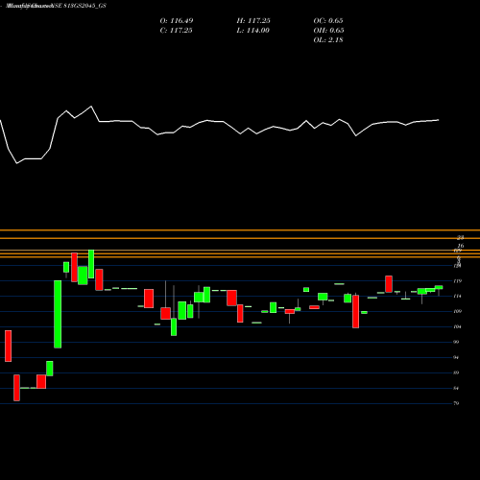Click the 94 price axis label
Image resolution: width=480 pixels, height=480 pixels.
click(456, 357)
